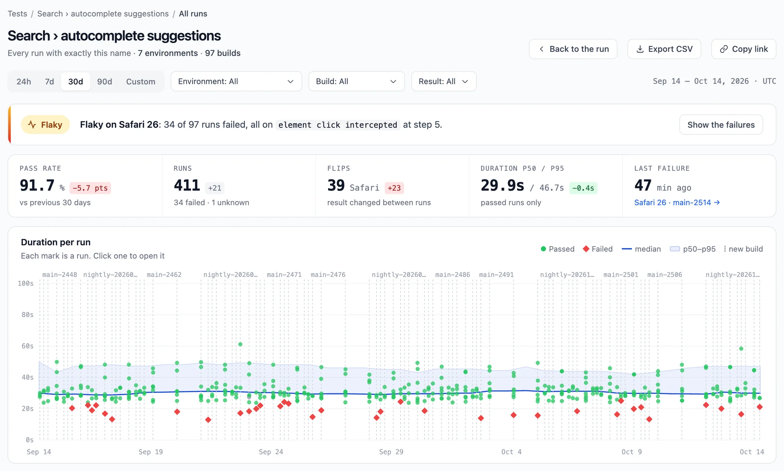
Task: Select the 7d time range tab
Action: [x=49, y=82]
